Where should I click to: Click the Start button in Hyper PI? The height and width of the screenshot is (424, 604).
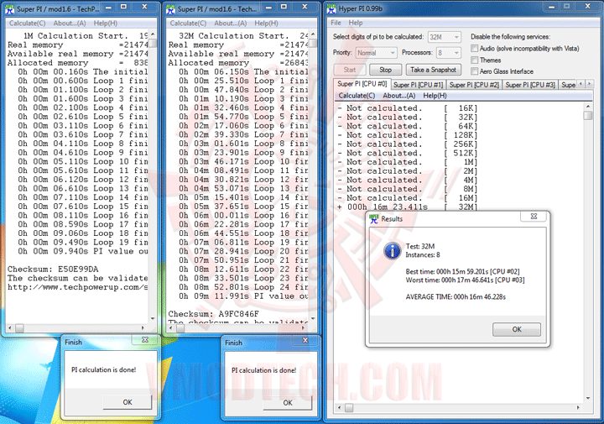[349, 70]
